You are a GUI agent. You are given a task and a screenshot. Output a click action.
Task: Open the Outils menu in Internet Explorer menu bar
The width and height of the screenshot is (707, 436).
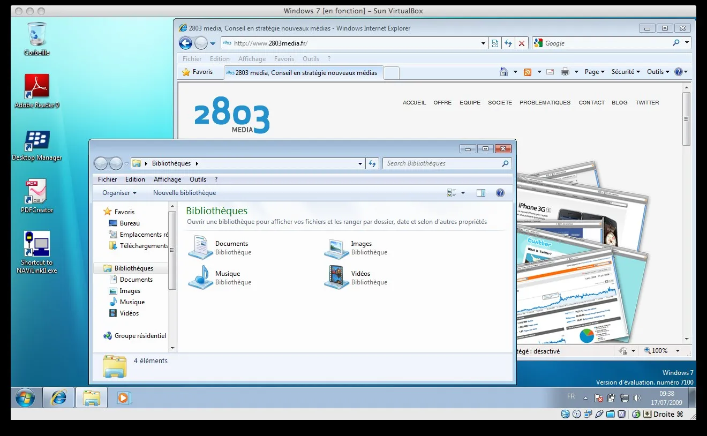point(311,59)
